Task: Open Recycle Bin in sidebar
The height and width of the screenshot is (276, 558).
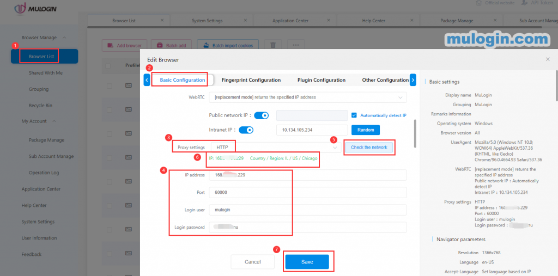Action: (x=40, y=106)
